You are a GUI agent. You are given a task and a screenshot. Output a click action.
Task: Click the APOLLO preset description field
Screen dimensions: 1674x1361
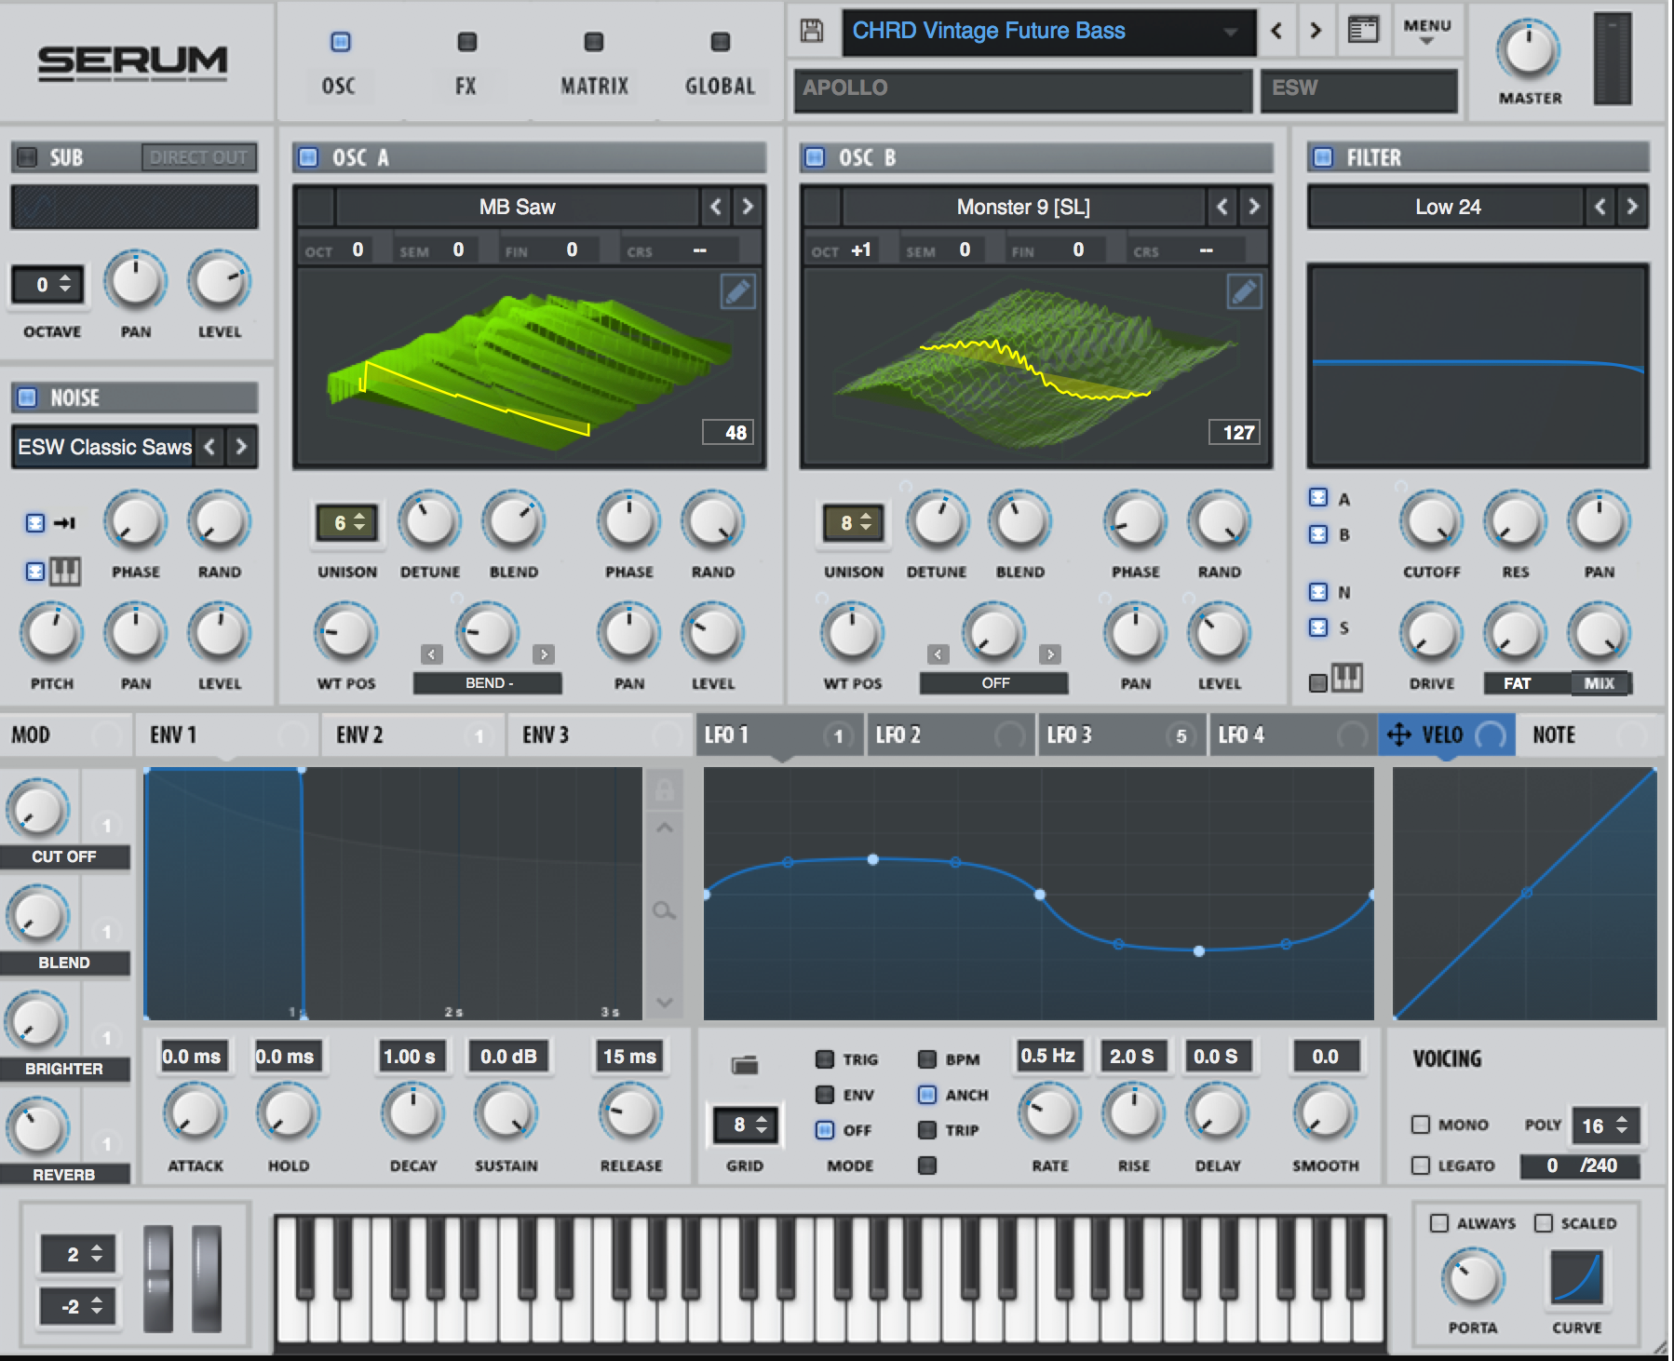click(x=1022, y=89)
